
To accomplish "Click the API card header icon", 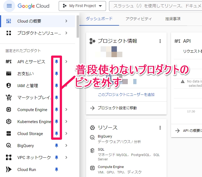I will coord(177,41).
